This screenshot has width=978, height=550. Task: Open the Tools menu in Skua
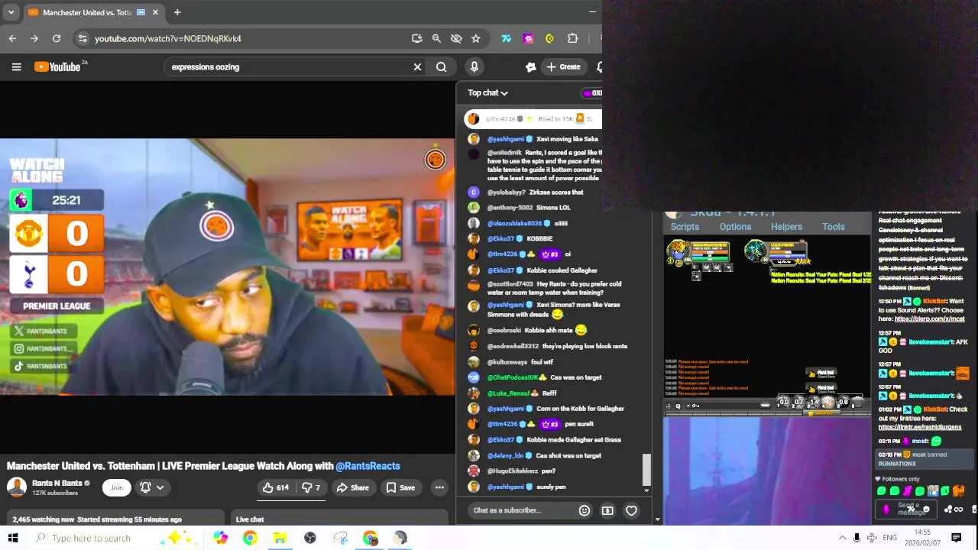click(833, 227)
